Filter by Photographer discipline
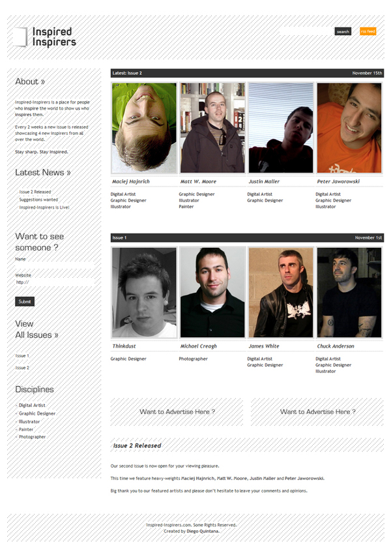391x542 pixels. [32, 437]
